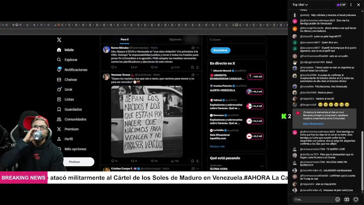The width and height of the screenshot is (364, 205).
Task: Click the live chat vertical scrollbar
Action: click(x=362, y=161)
